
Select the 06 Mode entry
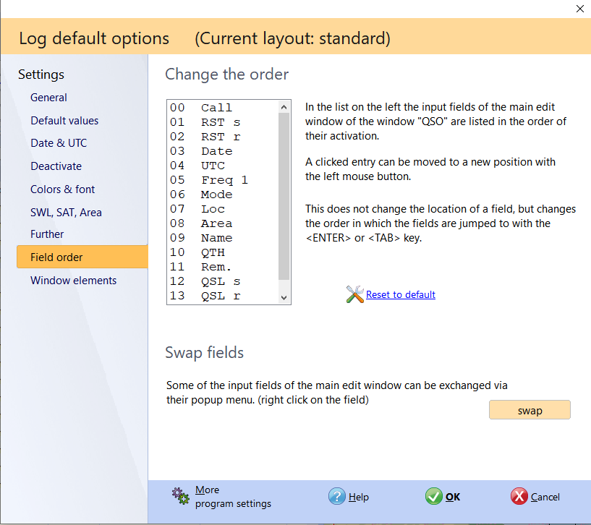click(223, 195)
